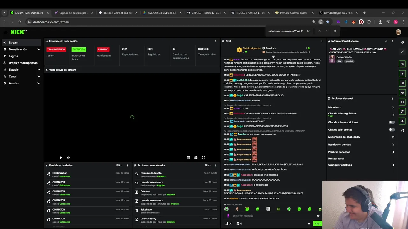
Task: Enable Chat de solo-suscriptores switch
Action: click(391, 122)
